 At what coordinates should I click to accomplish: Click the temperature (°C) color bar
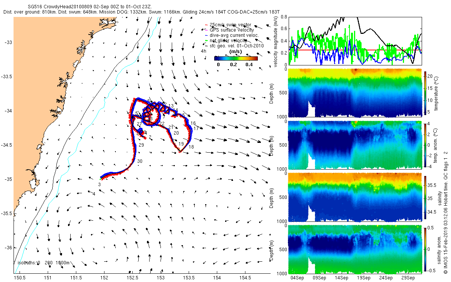tap(425, 92)
